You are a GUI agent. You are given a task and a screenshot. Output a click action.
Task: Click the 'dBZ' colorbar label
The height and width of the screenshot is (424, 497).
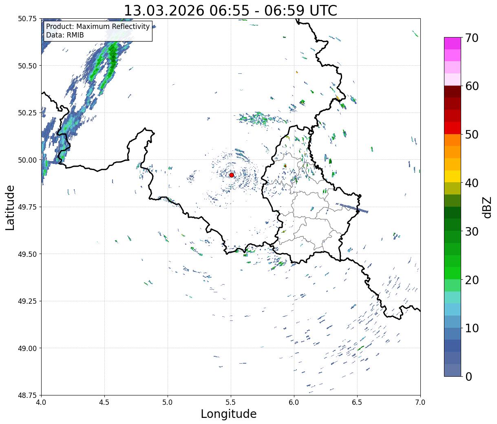(486, 207)
